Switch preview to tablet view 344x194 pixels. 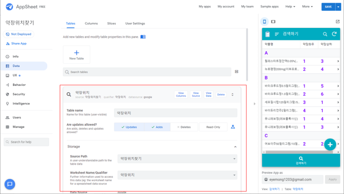click(273, 21)
